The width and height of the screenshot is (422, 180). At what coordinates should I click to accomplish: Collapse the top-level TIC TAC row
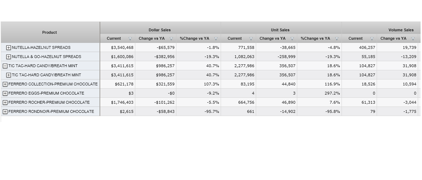click(x=5, y=66)
